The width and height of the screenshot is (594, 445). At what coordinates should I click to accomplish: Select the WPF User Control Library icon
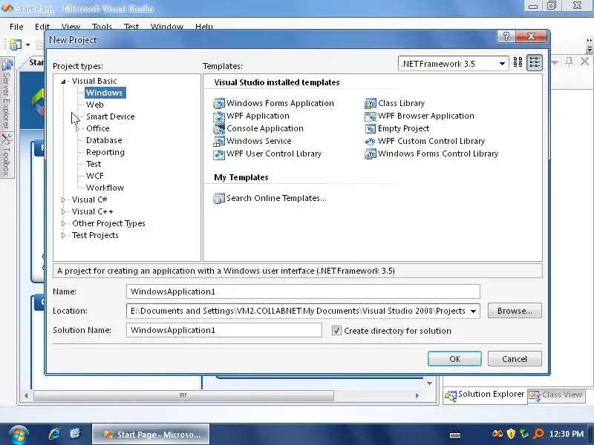(219, 154)
